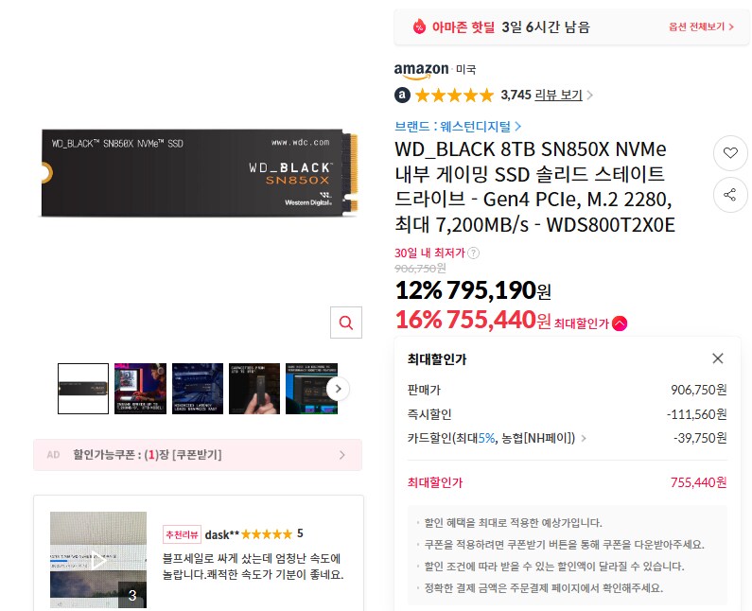Select fifth dashboard software thumbnail
This screenshot has height=611, width=752.
click(311, 389)
